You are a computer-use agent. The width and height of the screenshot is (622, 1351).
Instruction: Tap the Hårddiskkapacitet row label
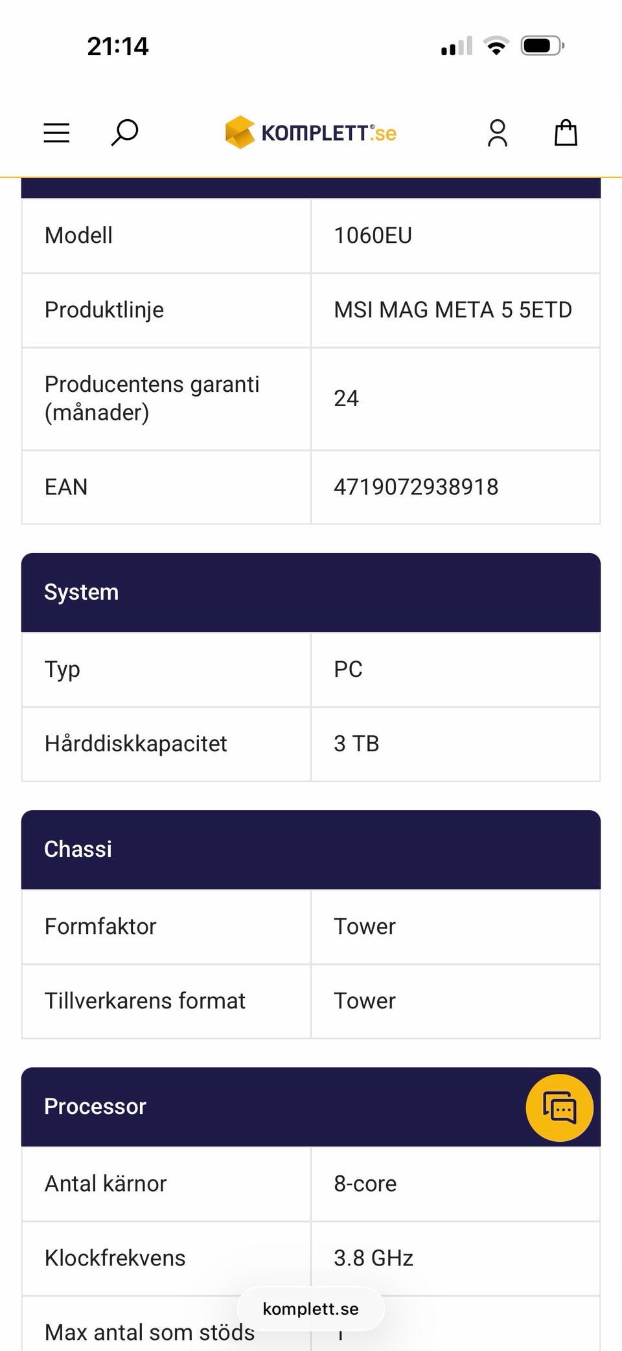pos(136,744)
